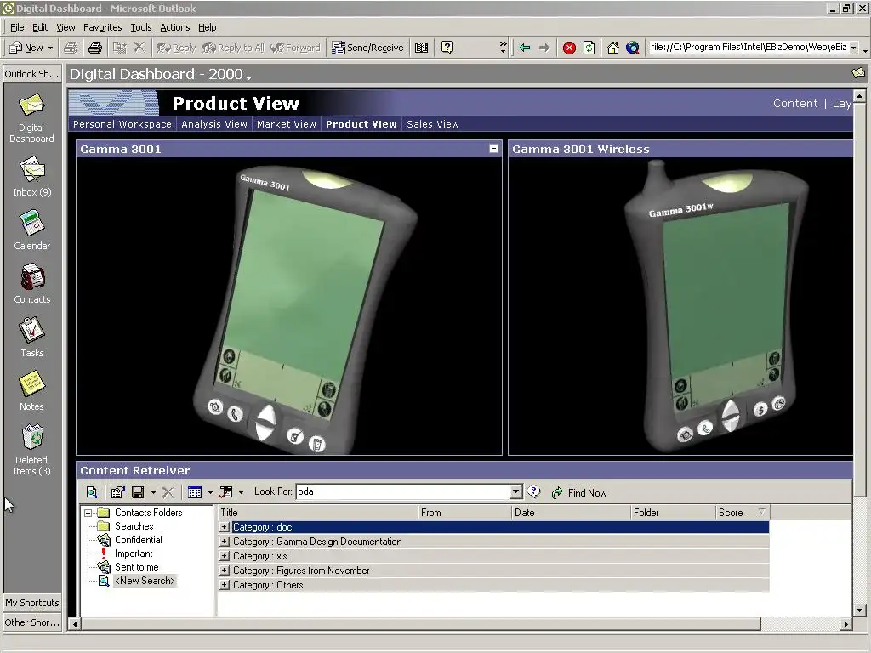871x653 pixels.
Task: Click the Send/Receive button
Action: tap(367, 48)
